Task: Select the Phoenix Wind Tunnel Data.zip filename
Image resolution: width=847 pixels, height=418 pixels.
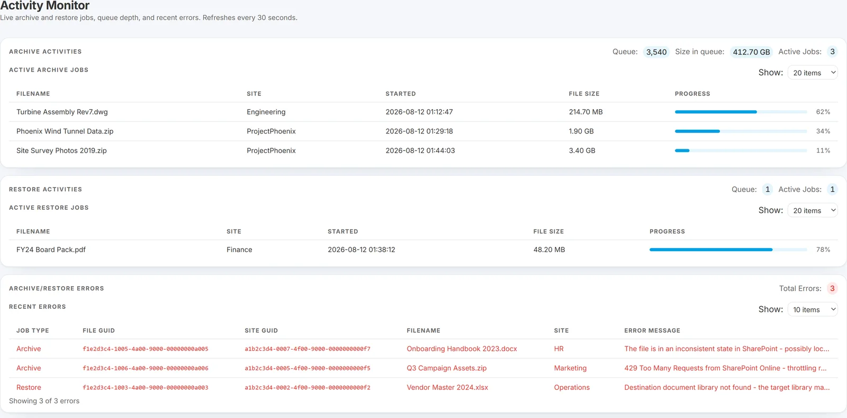Action: click(65, 131)
